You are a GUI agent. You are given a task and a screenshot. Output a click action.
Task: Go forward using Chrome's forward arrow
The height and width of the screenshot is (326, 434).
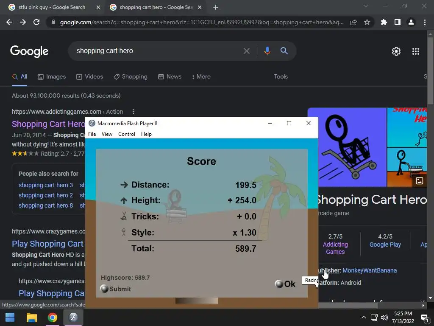pyautogui.click(x=23, y=22)
